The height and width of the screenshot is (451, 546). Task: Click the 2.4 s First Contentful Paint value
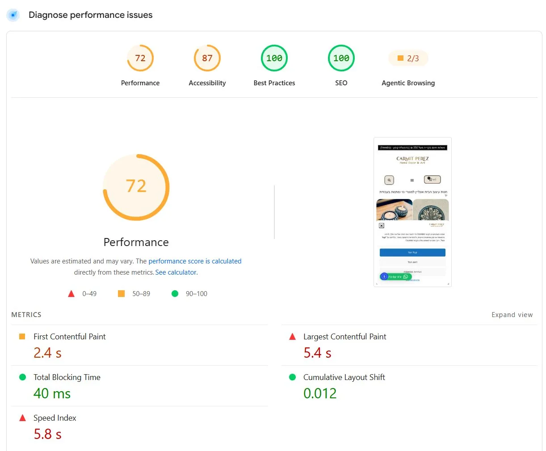tap(47, 353)
